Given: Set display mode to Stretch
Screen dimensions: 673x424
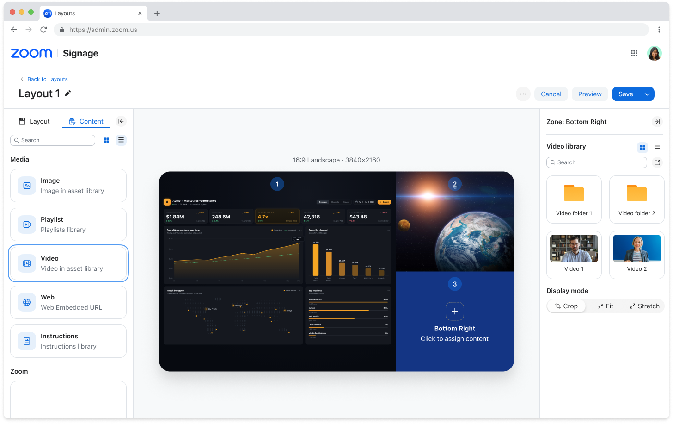Looking at the screenshot, I should 644,306.
